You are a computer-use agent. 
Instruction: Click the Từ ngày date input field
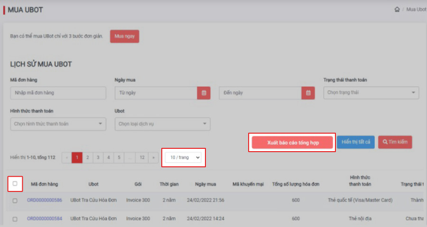coord(156,93)
